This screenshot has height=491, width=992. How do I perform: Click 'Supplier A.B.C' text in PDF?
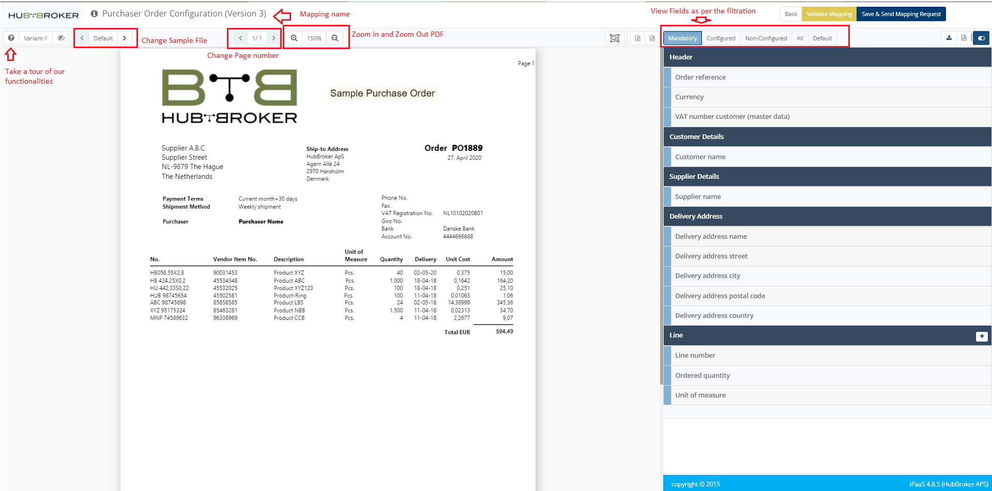click(183, 148)
